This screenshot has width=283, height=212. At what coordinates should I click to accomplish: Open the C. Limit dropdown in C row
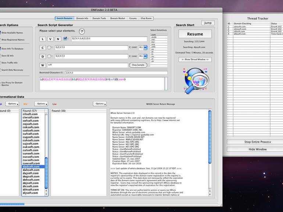click(145, 47)
